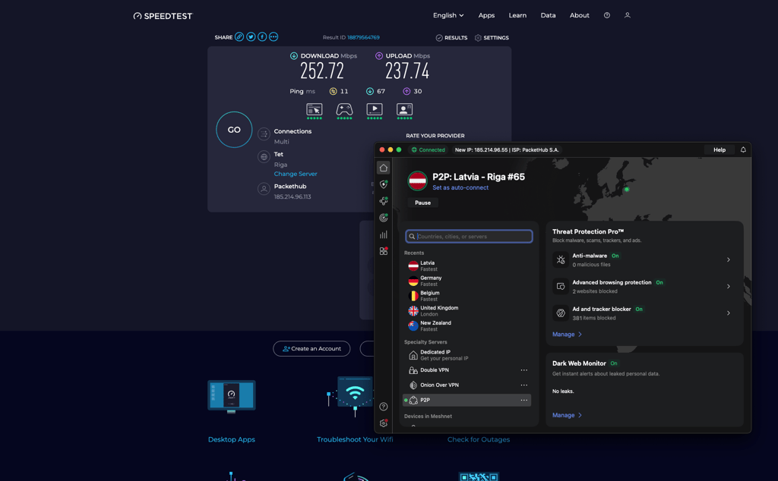
Task: Share result on Twitter
Action: tap(251, 36)
